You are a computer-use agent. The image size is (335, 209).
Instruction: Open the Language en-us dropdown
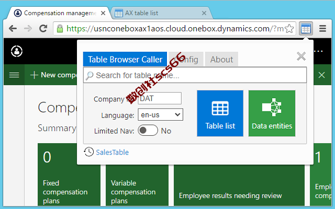click(161, 114)
